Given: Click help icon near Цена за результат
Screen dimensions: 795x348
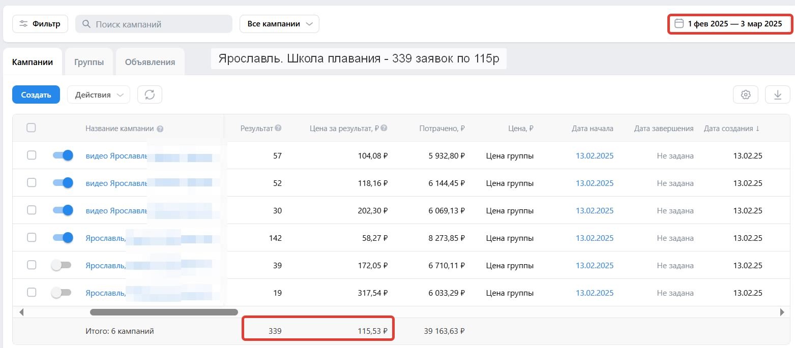Looking at the screenshot, I should (x=384, y=129).
